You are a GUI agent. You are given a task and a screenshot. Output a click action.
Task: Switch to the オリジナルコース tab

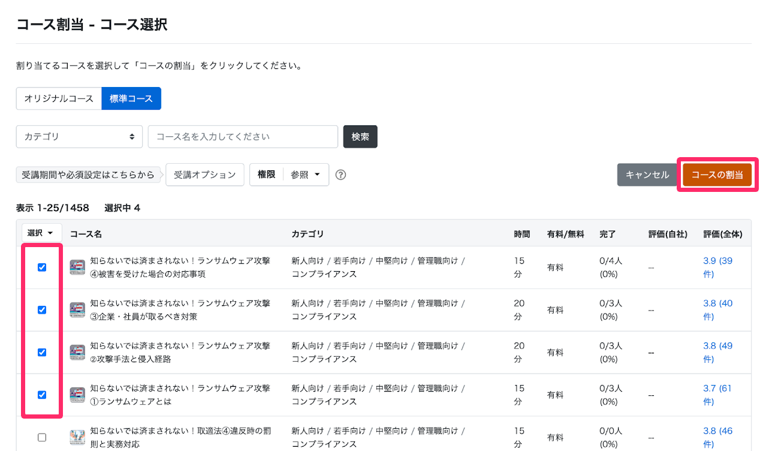(x=59, y=98)
